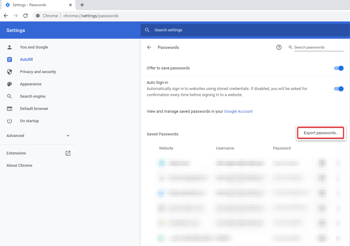The height and width of the screenshot is (246, 350).
Task: Click the You and Google person icon
Action: [10, 47]
